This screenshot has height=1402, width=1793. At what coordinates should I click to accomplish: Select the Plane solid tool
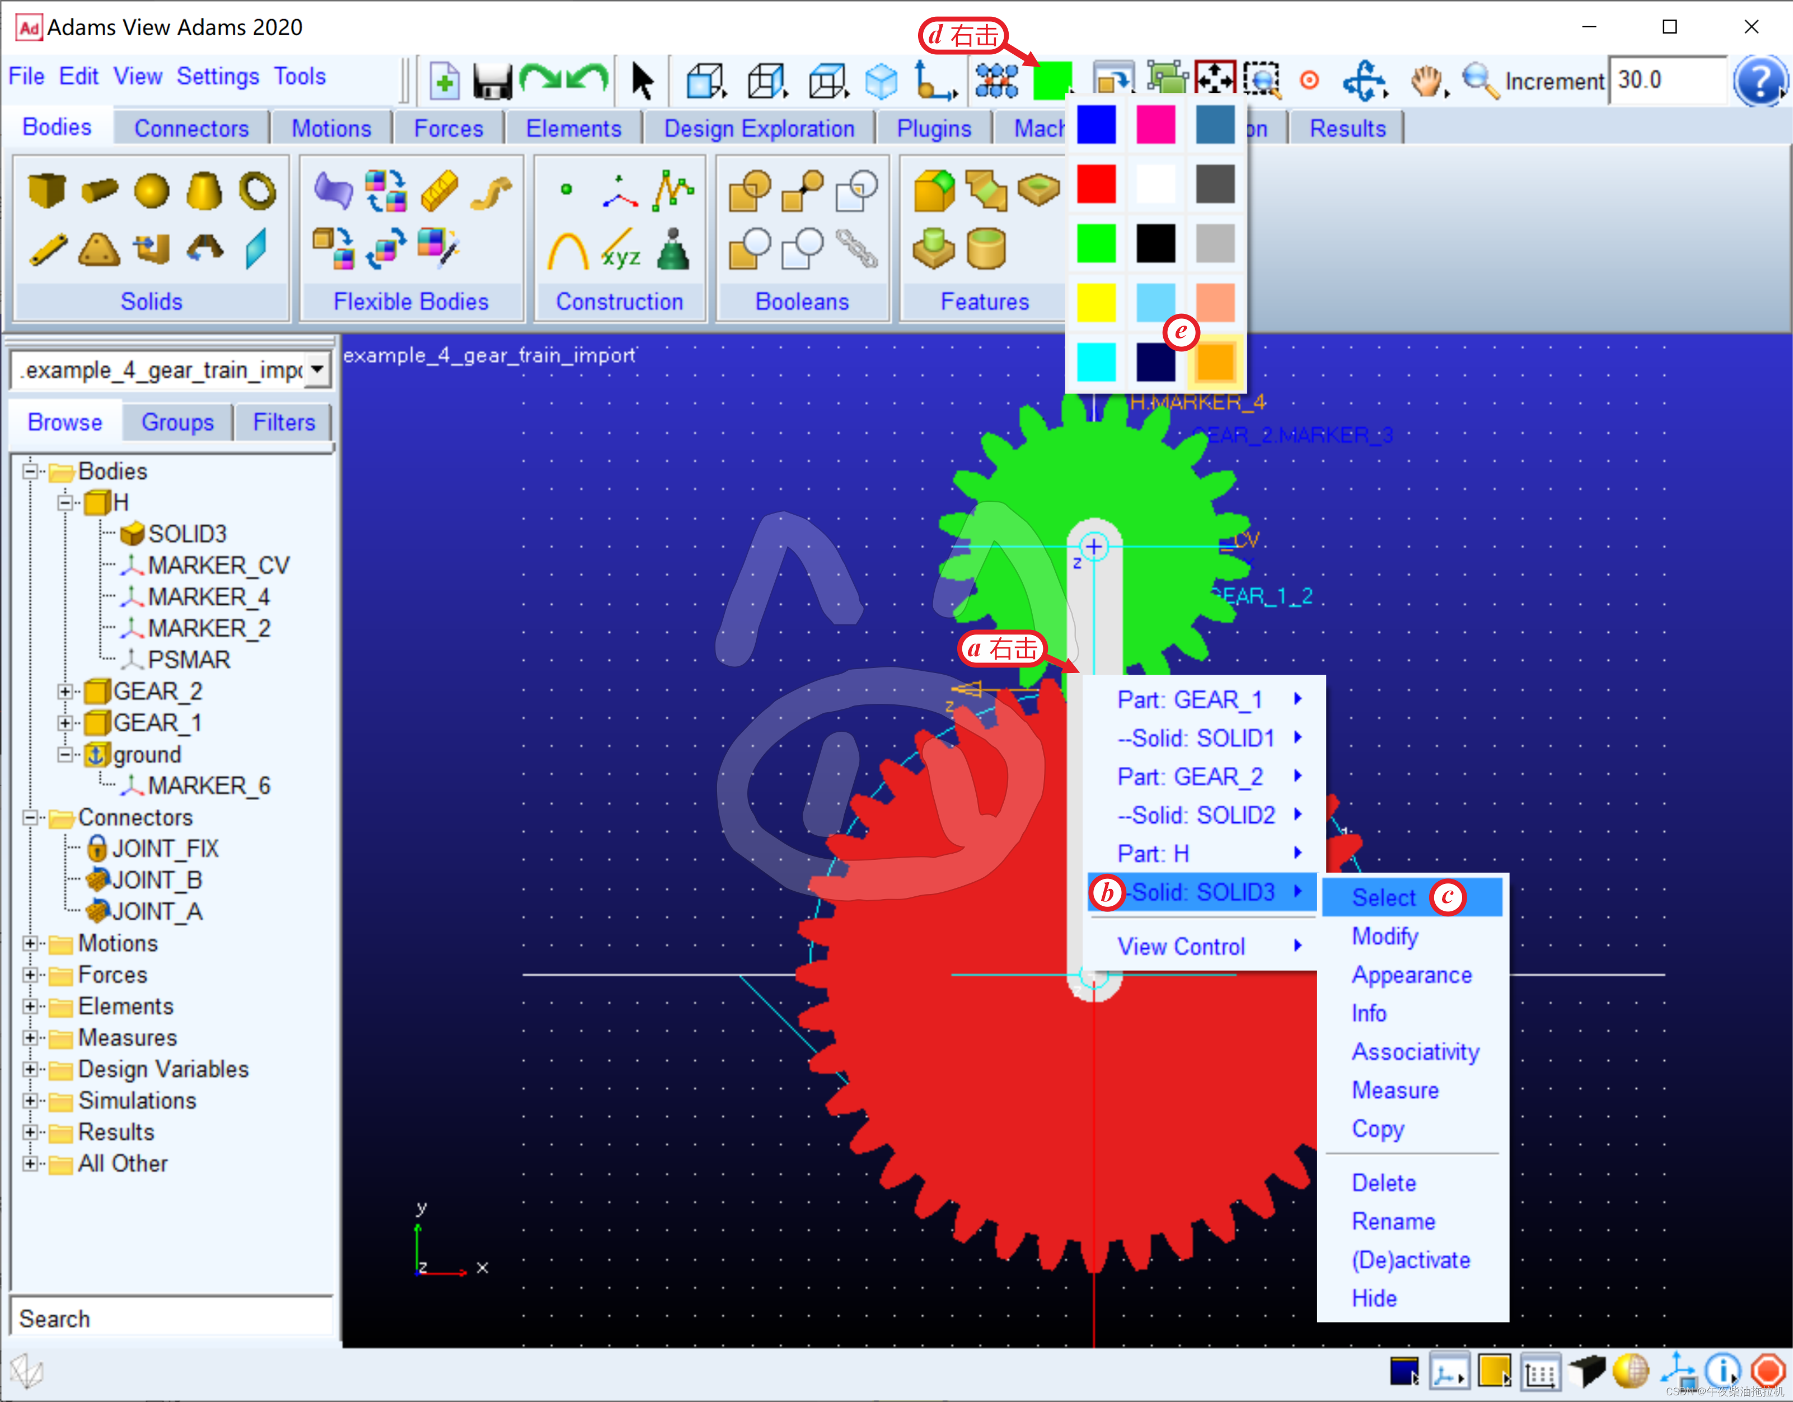click(256, 249)
